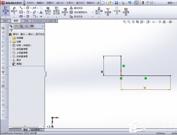Select the Arc sketch tool
The image size is (177, 135).
tap(28, 12)
